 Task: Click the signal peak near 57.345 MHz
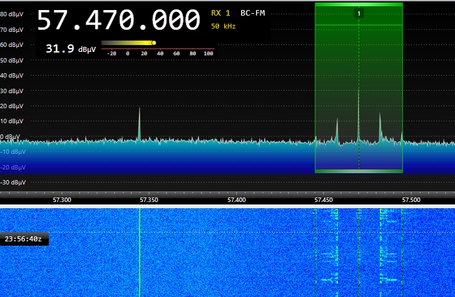(x=140, y=123)
